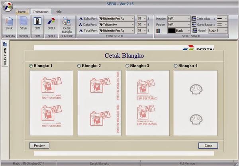Open the Help ribbon tab

(59, 12)
